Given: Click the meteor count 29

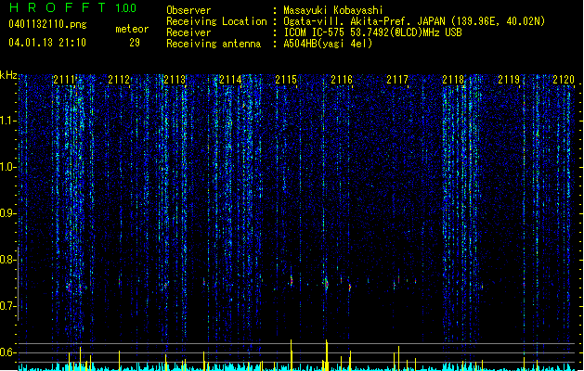Looking at the screenshot, I should 135,43.
